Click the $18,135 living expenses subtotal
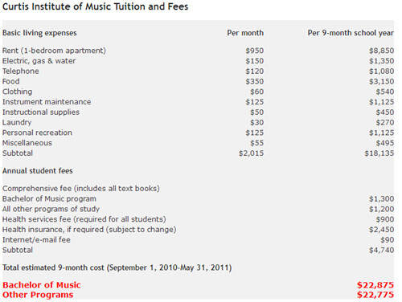The image size is (402, 302). 379,153
